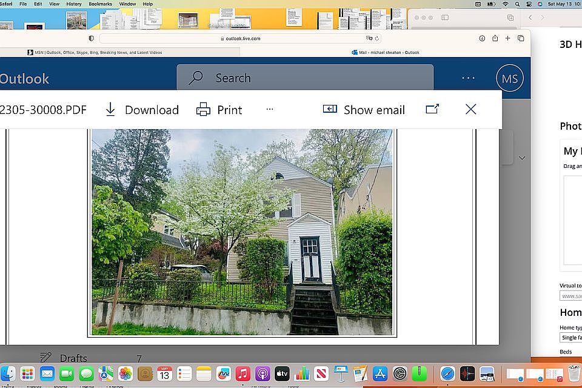This screenshot has width=582, height=388.
Task: Open Notes from the Dock
Action: point(204,373)
